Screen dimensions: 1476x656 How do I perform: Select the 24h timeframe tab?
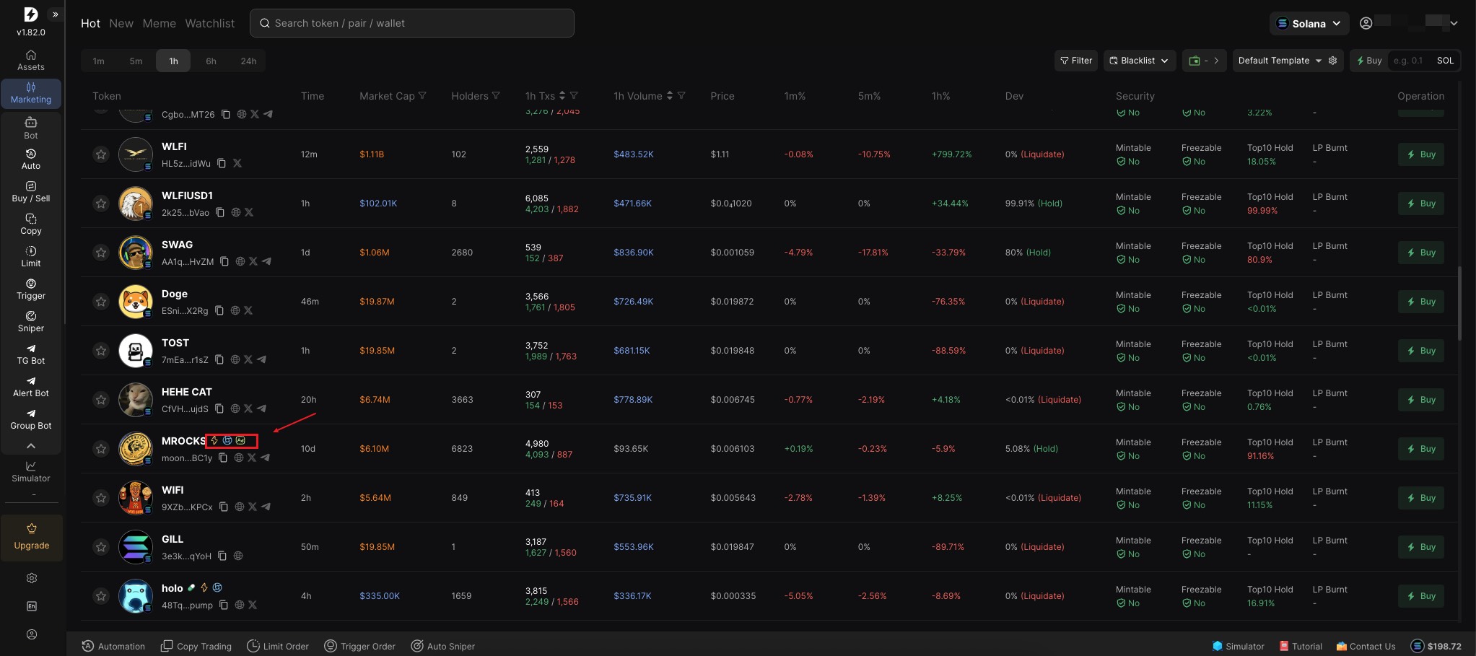click(x=248, y=61)
